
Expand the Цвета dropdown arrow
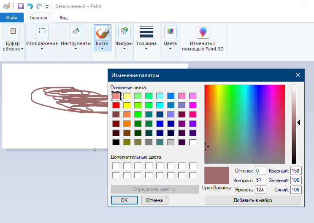(170, 49)
